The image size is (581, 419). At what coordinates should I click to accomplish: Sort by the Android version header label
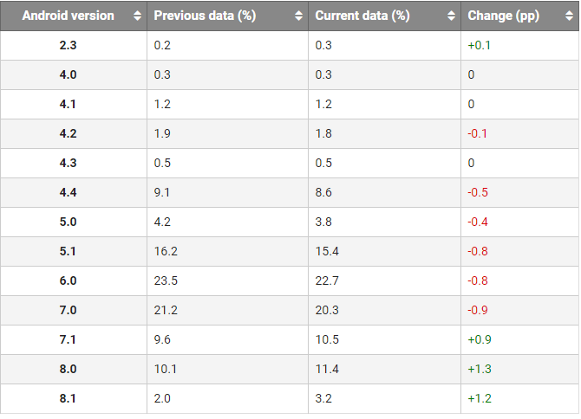(68, 16)
